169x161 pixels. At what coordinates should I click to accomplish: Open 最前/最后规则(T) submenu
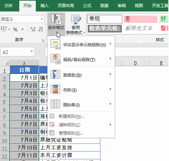(81, 59)
